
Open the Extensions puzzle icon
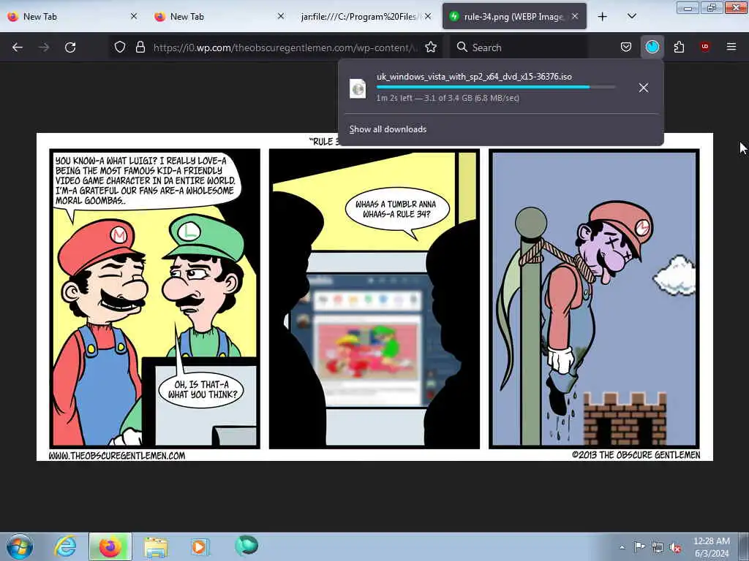tap(679, 47)
